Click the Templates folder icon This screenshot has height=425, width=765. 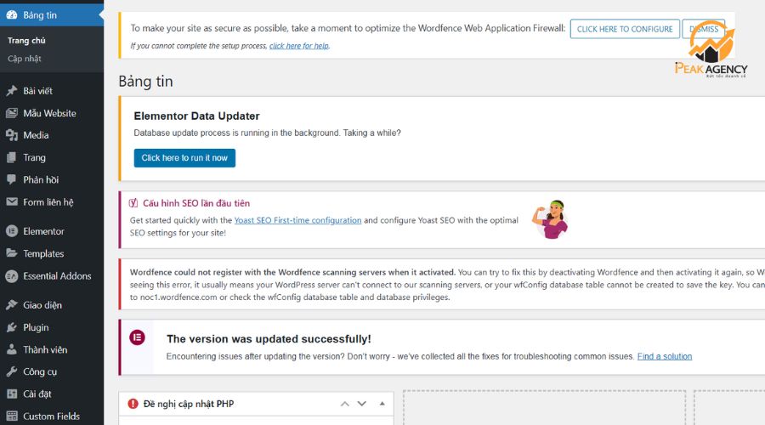(12, 253)
